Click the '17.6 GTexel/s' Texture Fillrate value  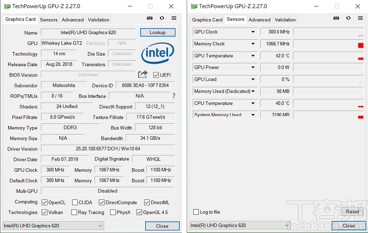coord(151,117)
